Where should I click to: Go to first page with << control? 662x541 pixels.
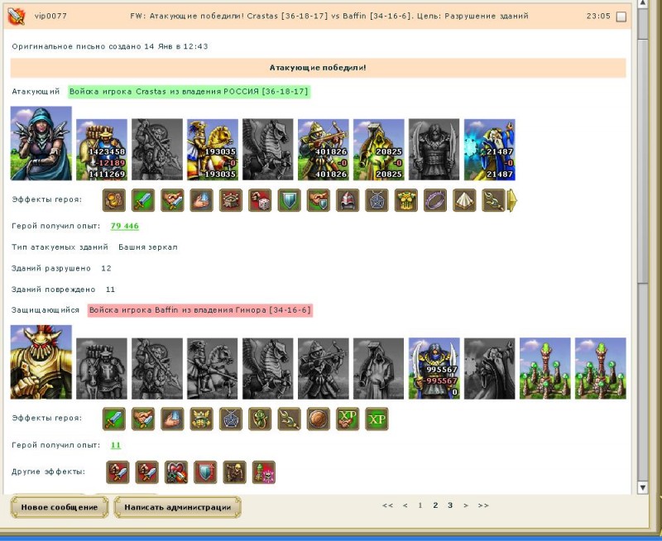click(387, 505)
